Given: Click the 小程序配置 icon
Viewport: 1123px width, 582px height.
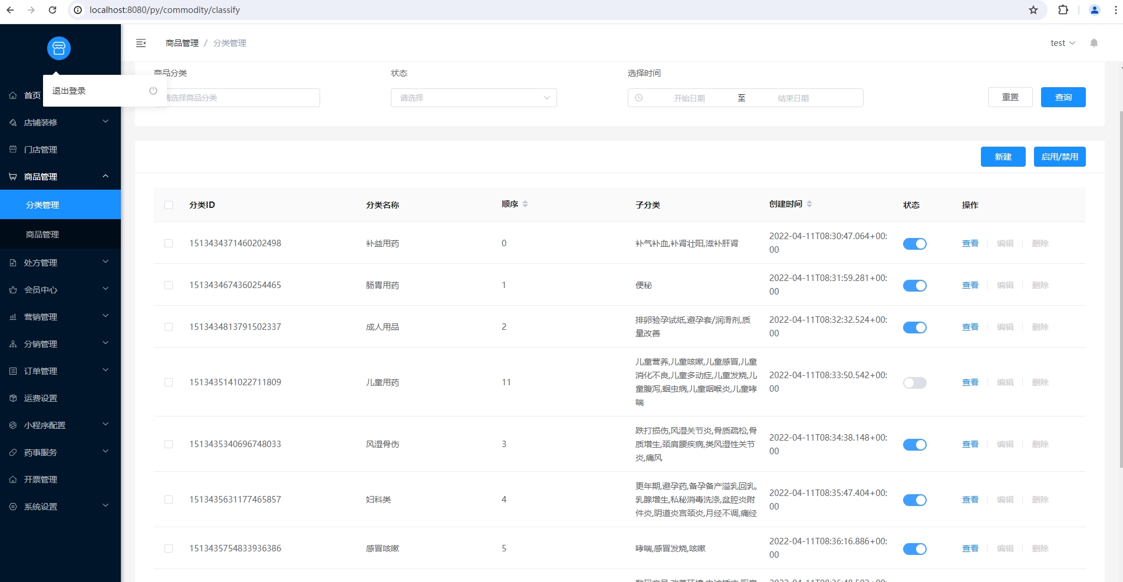Looking at the screenshot, I should click(13, 425).
